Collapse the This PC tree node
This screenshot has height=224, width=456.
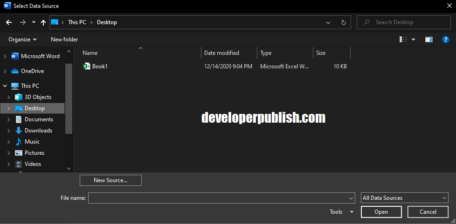5,86
